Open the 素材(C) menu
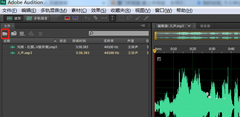Screen dimensions: 240x117 (x=79, y=10)
